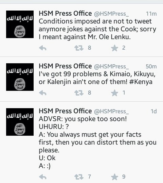163x183 pixels.
Task: View profile avatar of the 50m tweet
Action: tap(20, 77)
